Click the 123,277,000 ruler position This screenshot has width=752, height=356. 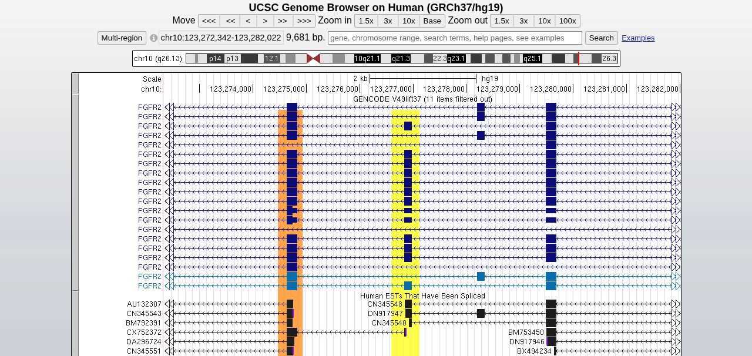pyautogui.click(x=392, y=89)
